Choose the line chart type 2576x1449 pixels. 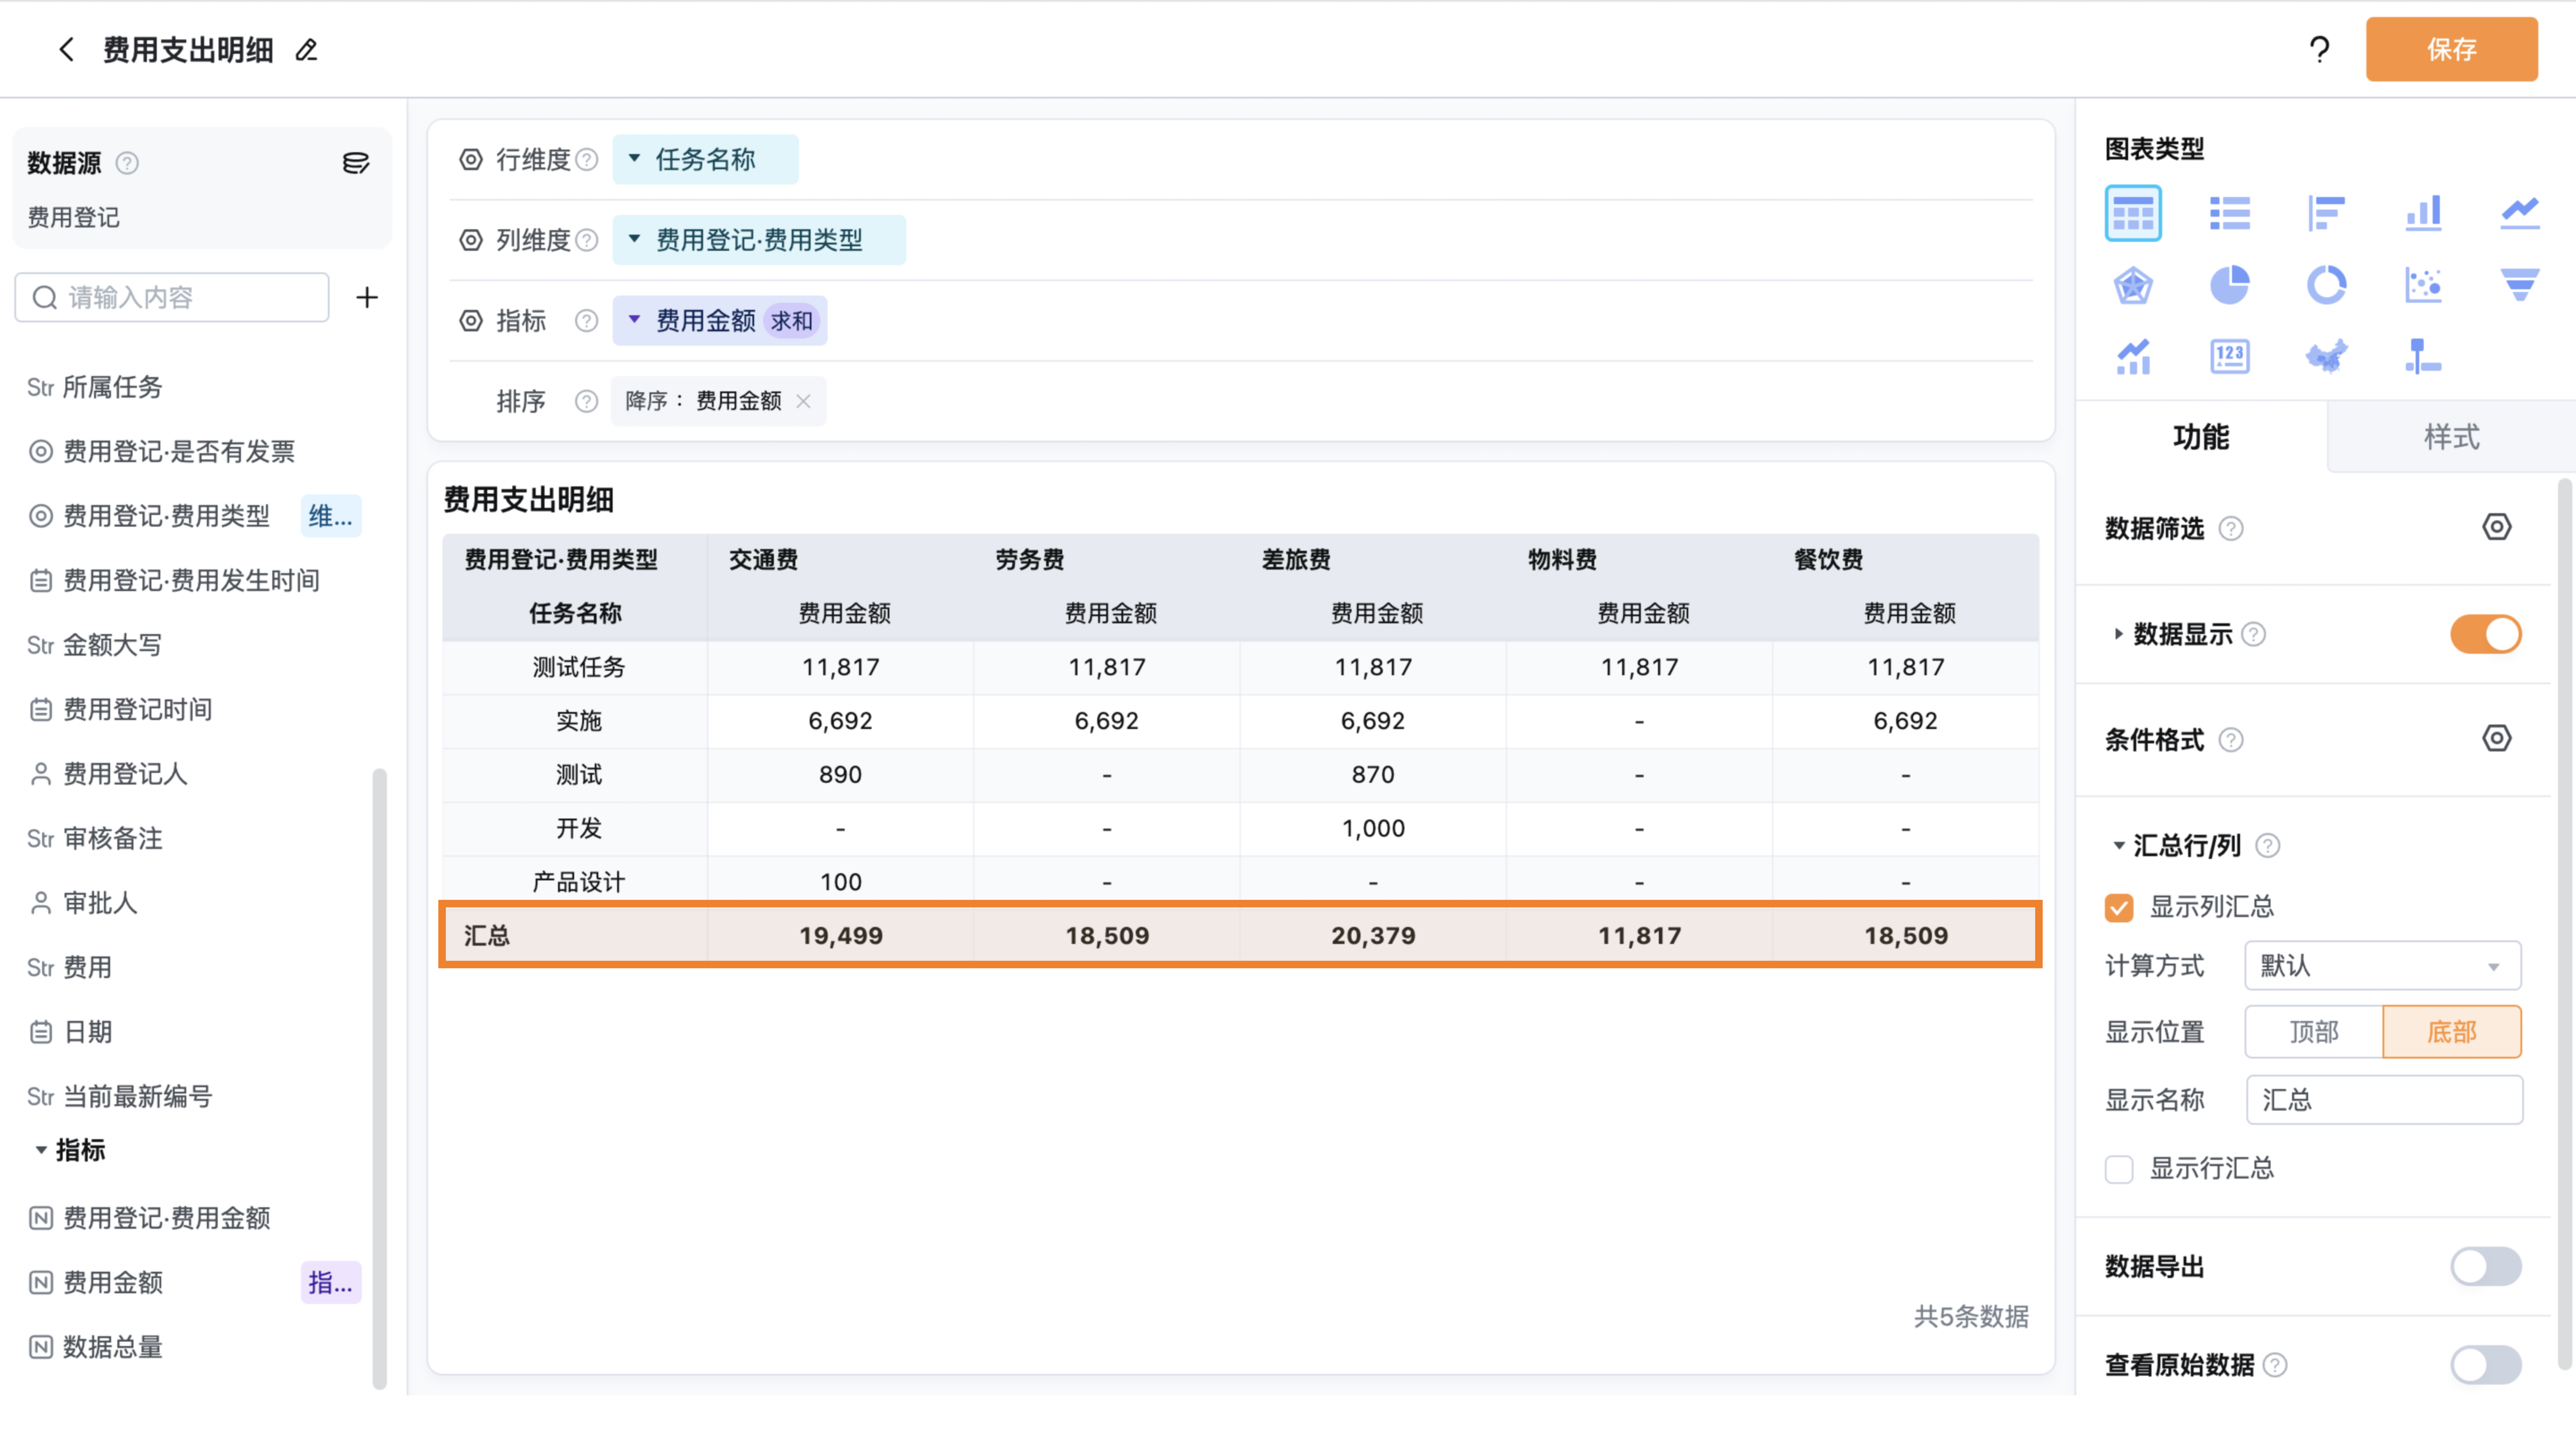point(2520,213)
